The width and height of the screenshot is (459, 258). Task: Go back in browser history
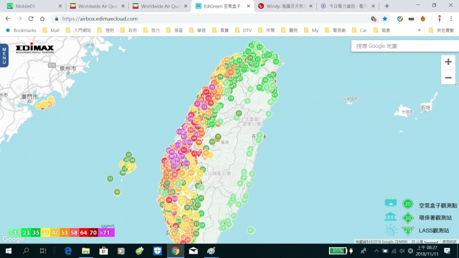click(x=8, y=18)
